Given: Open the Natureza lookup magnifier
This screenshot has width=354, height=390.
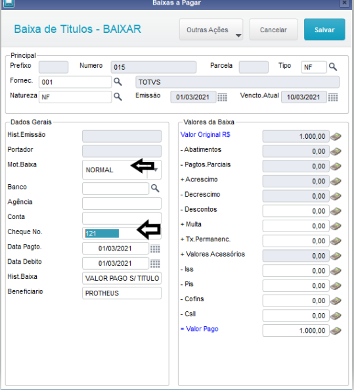Looking at the screenshot, I should tap(118, 97).
